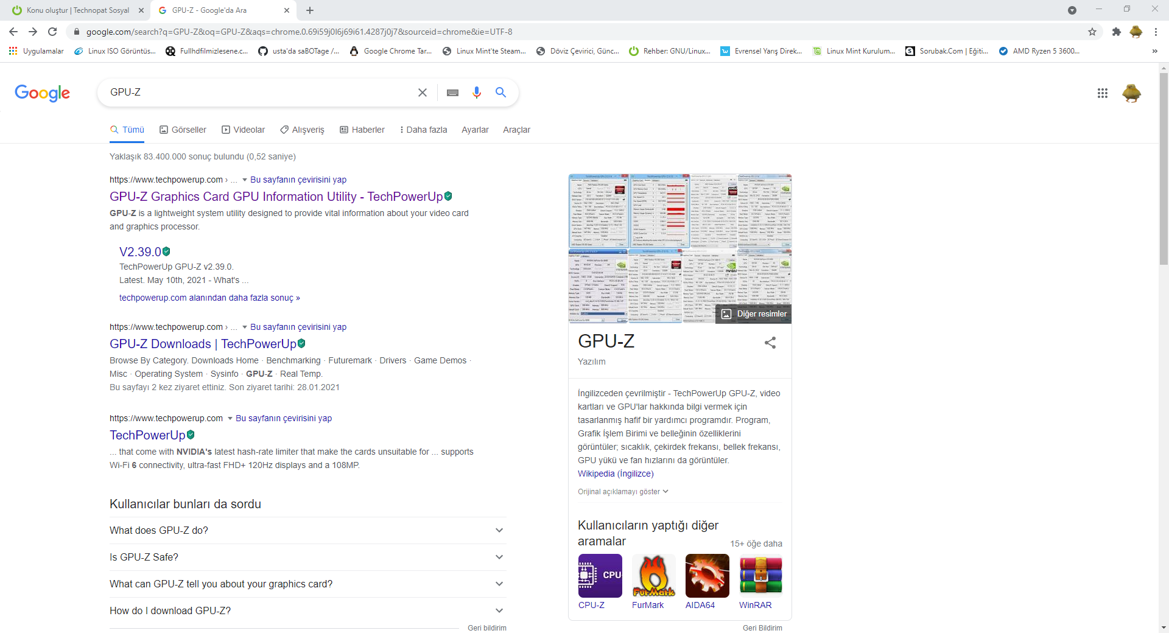Open the AMD Ryzen 5 3600 bookmark
This screenshot has height=633, width=1169.
click(x=1039, y=51)
